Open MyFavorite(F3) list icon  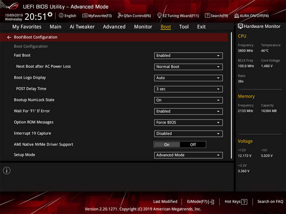coord(85,15)
